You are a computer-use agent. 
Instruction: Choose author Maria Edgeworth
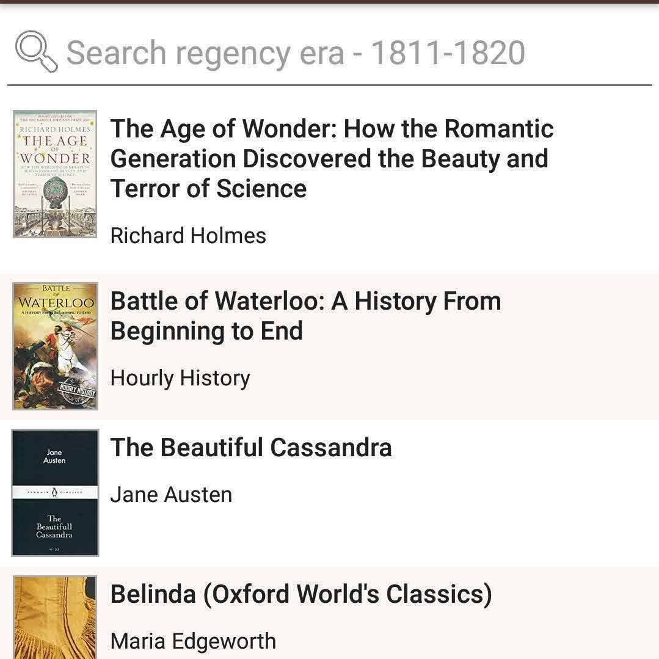(x=193, y=641)
